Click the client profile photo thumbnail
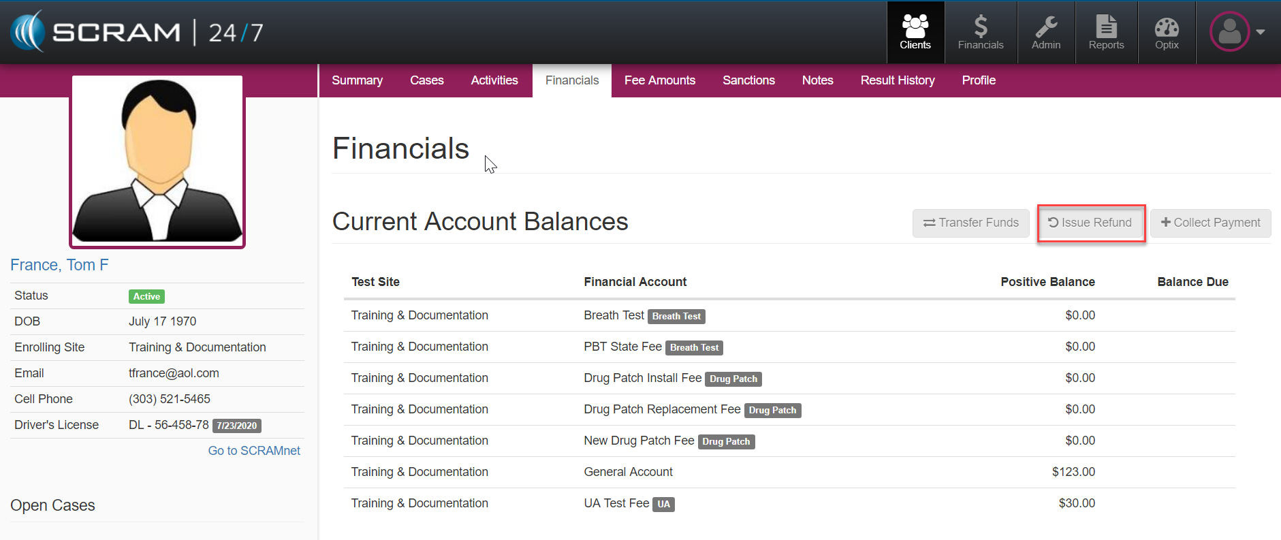This screenshot has height=540, width=1281. (157, 161)
